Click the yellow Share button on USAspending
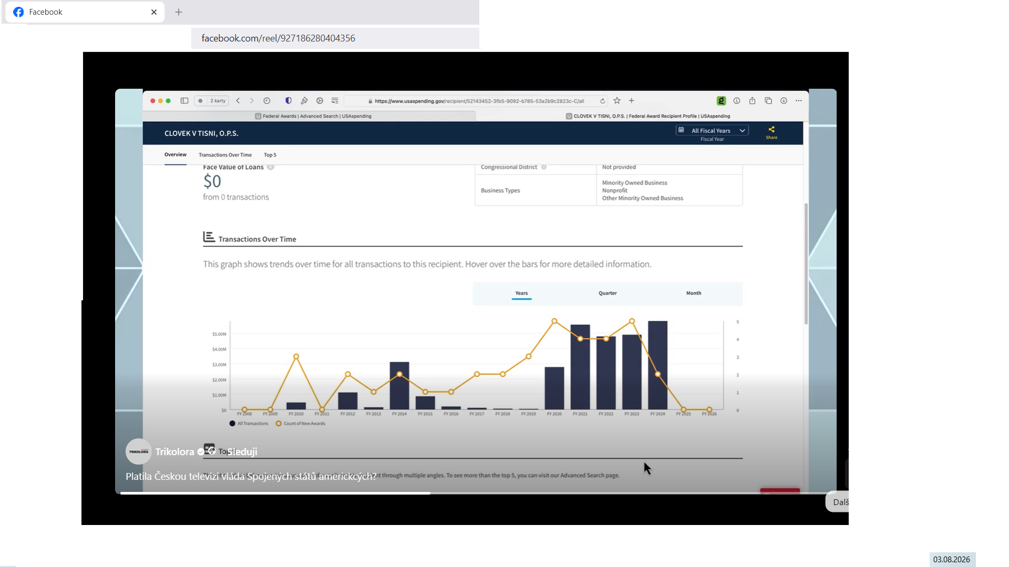The image size is (1009, 567). pos(771,132)
